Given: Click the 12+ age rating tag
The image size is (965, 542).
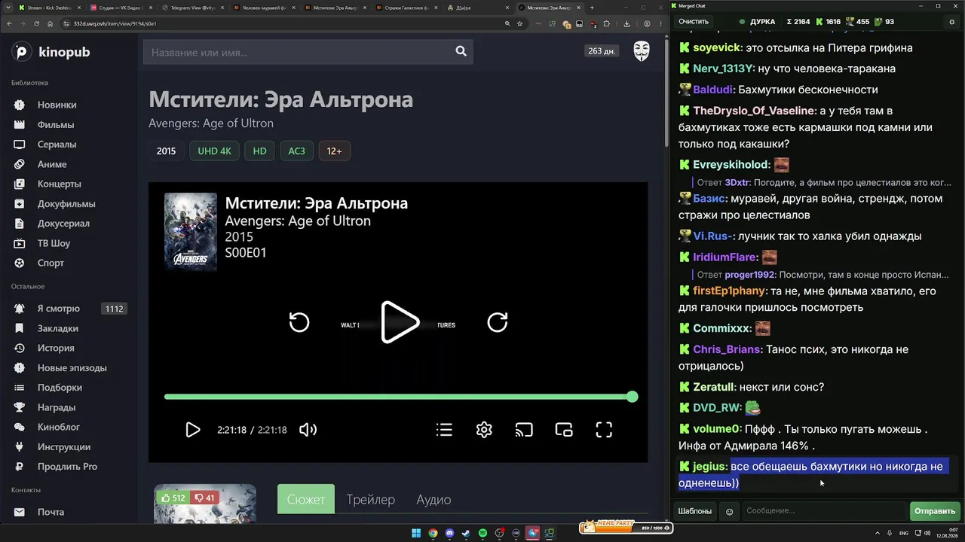Looking at the screenshot, I should (x=334, y=151).
